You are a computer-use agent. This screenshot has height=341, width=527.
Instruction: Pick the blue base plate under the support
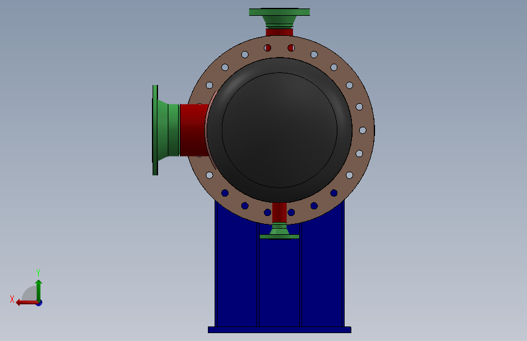point(279,330)
